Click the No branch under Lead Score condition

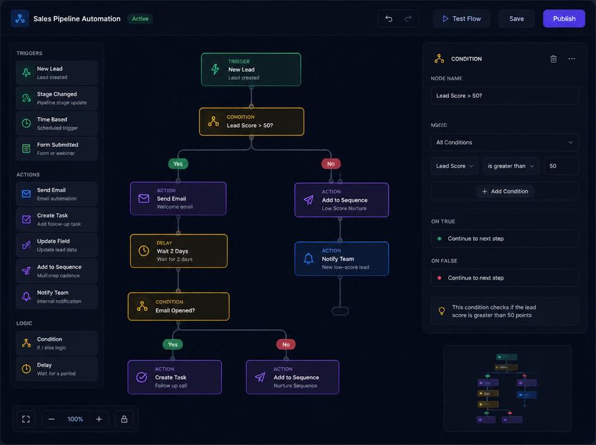(x=331, y=164)
